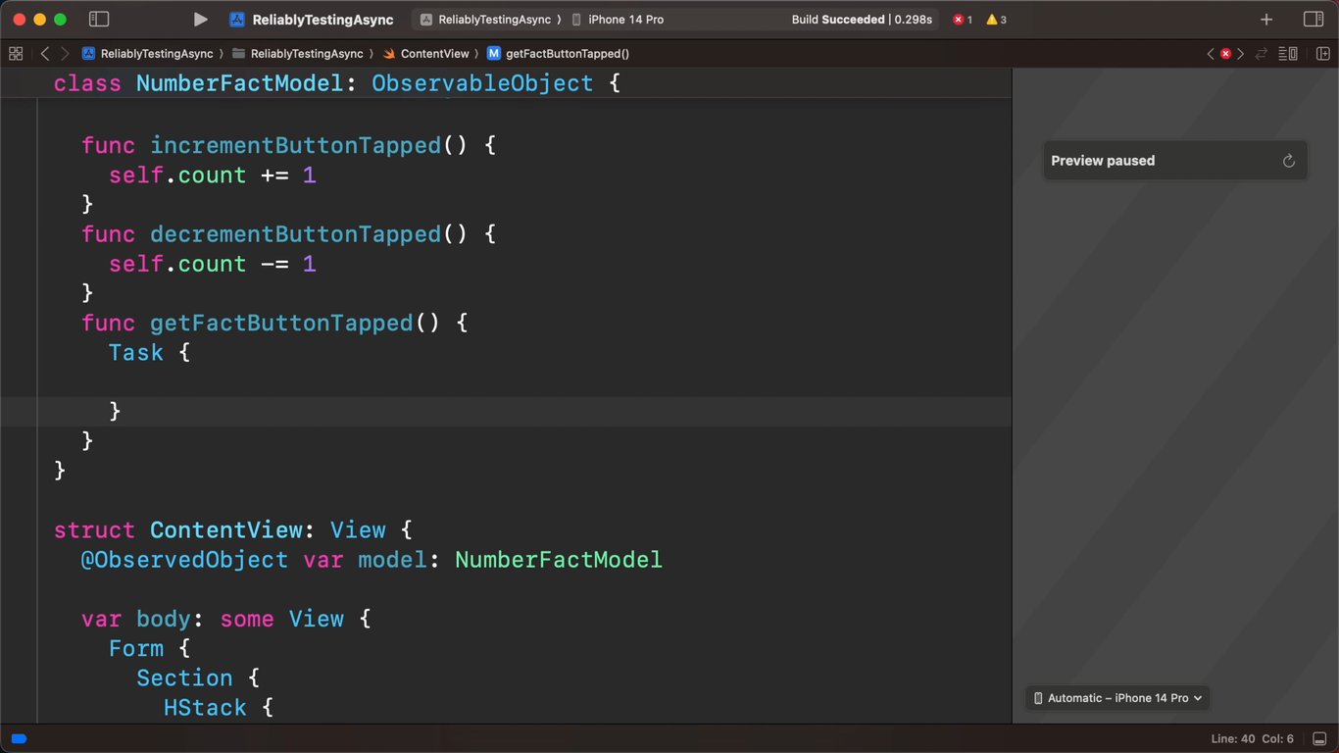Toggle the inspector sidebar

coord(1314,20)
